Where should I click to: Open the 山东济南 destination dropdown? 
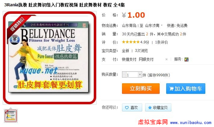(154, 25)
